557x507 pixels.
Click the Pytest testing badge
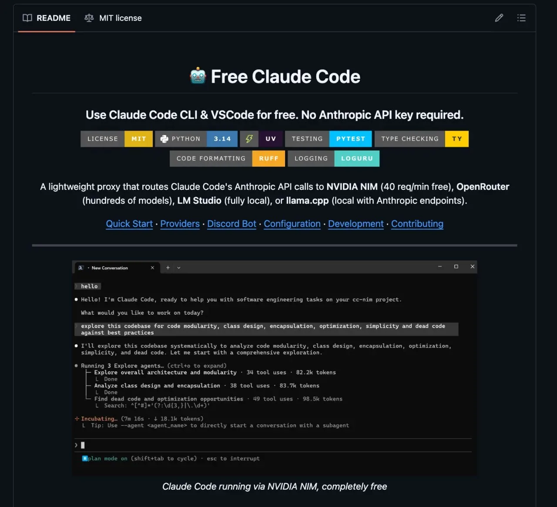click(329, 139)
